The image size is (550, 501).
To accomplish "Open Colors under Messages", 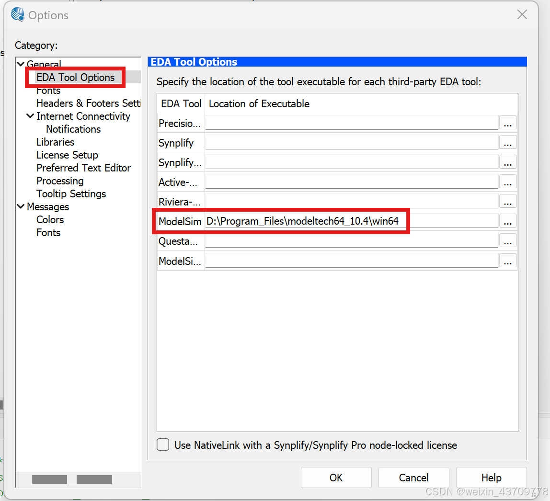I will point(50,220).
